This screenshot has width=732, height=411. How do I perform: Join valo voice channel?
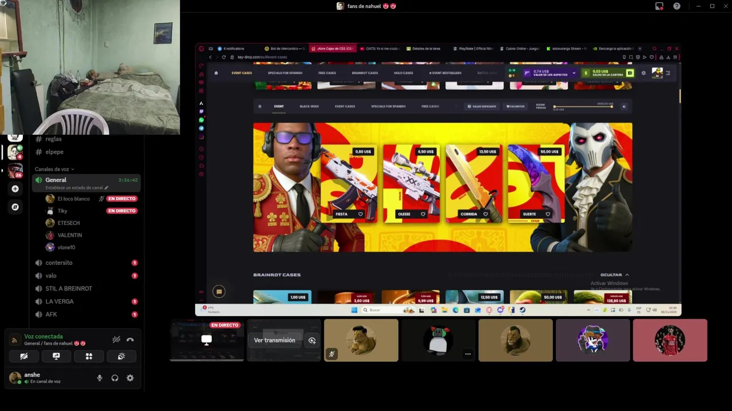[86, 276]
